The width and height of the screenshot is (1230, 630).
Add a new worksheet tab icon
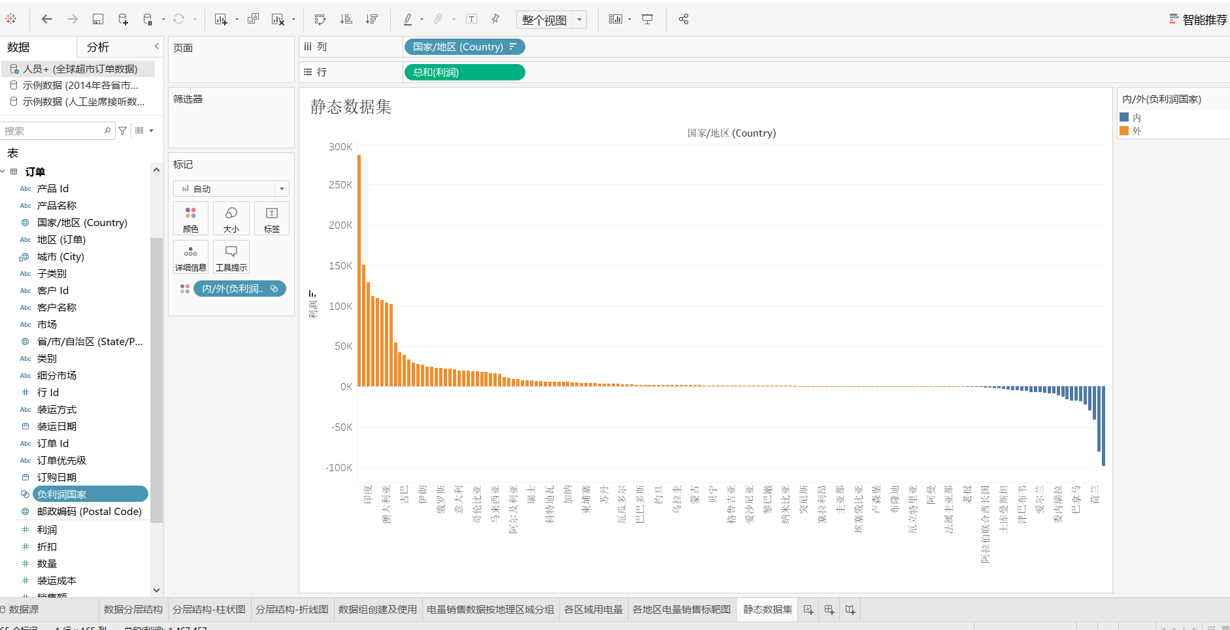[808, 609]
